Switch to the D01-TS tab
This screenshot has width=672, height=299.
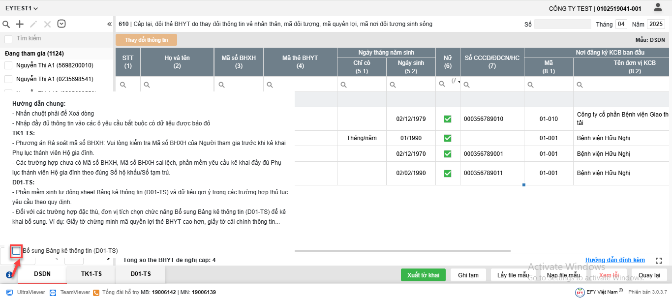tap(141, 274)
